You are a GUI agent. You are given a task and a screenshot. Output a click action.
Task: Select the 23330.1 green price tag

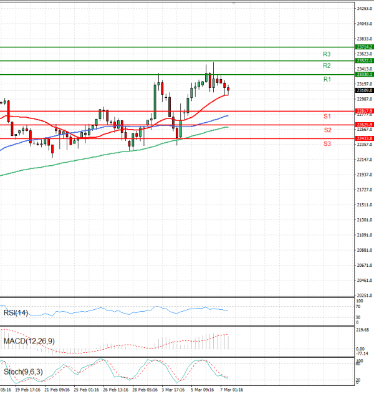tap(365, 75)
